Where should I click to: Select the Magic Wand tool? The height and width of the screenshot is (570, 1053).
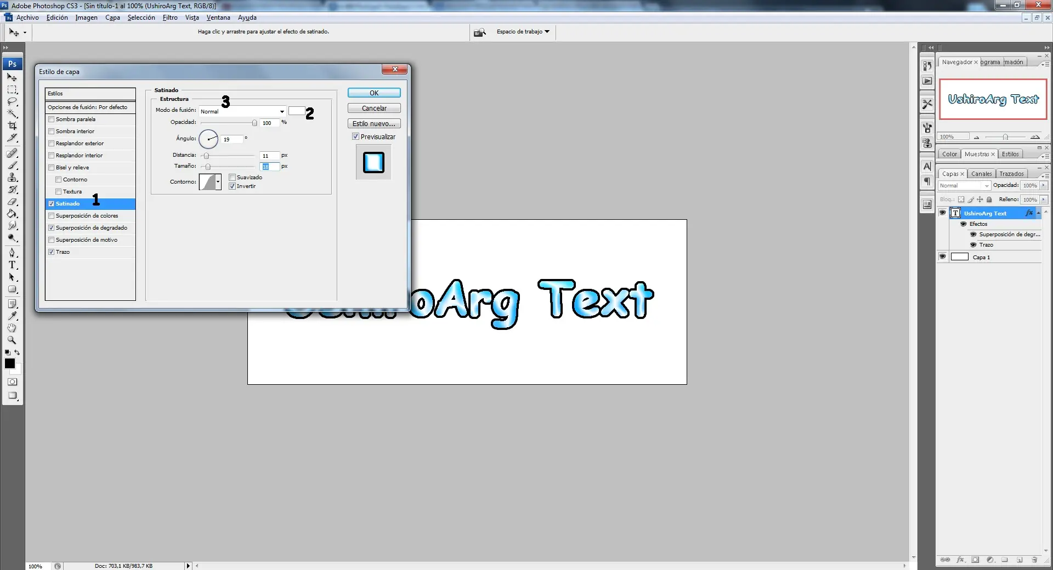(x=12, y=113)
